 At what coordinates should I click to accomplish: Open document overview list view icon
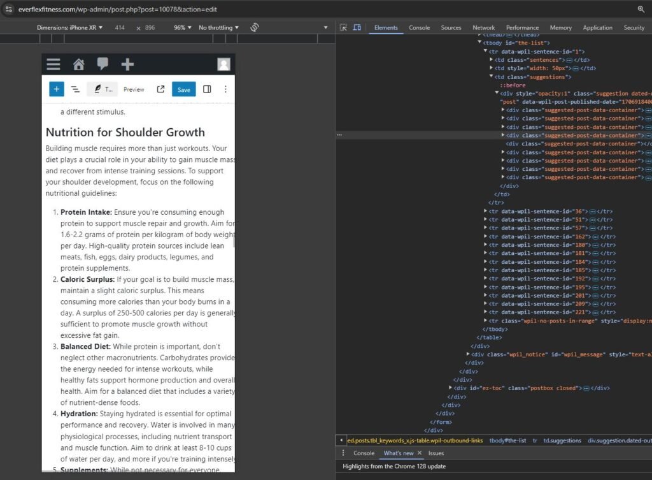75,89
